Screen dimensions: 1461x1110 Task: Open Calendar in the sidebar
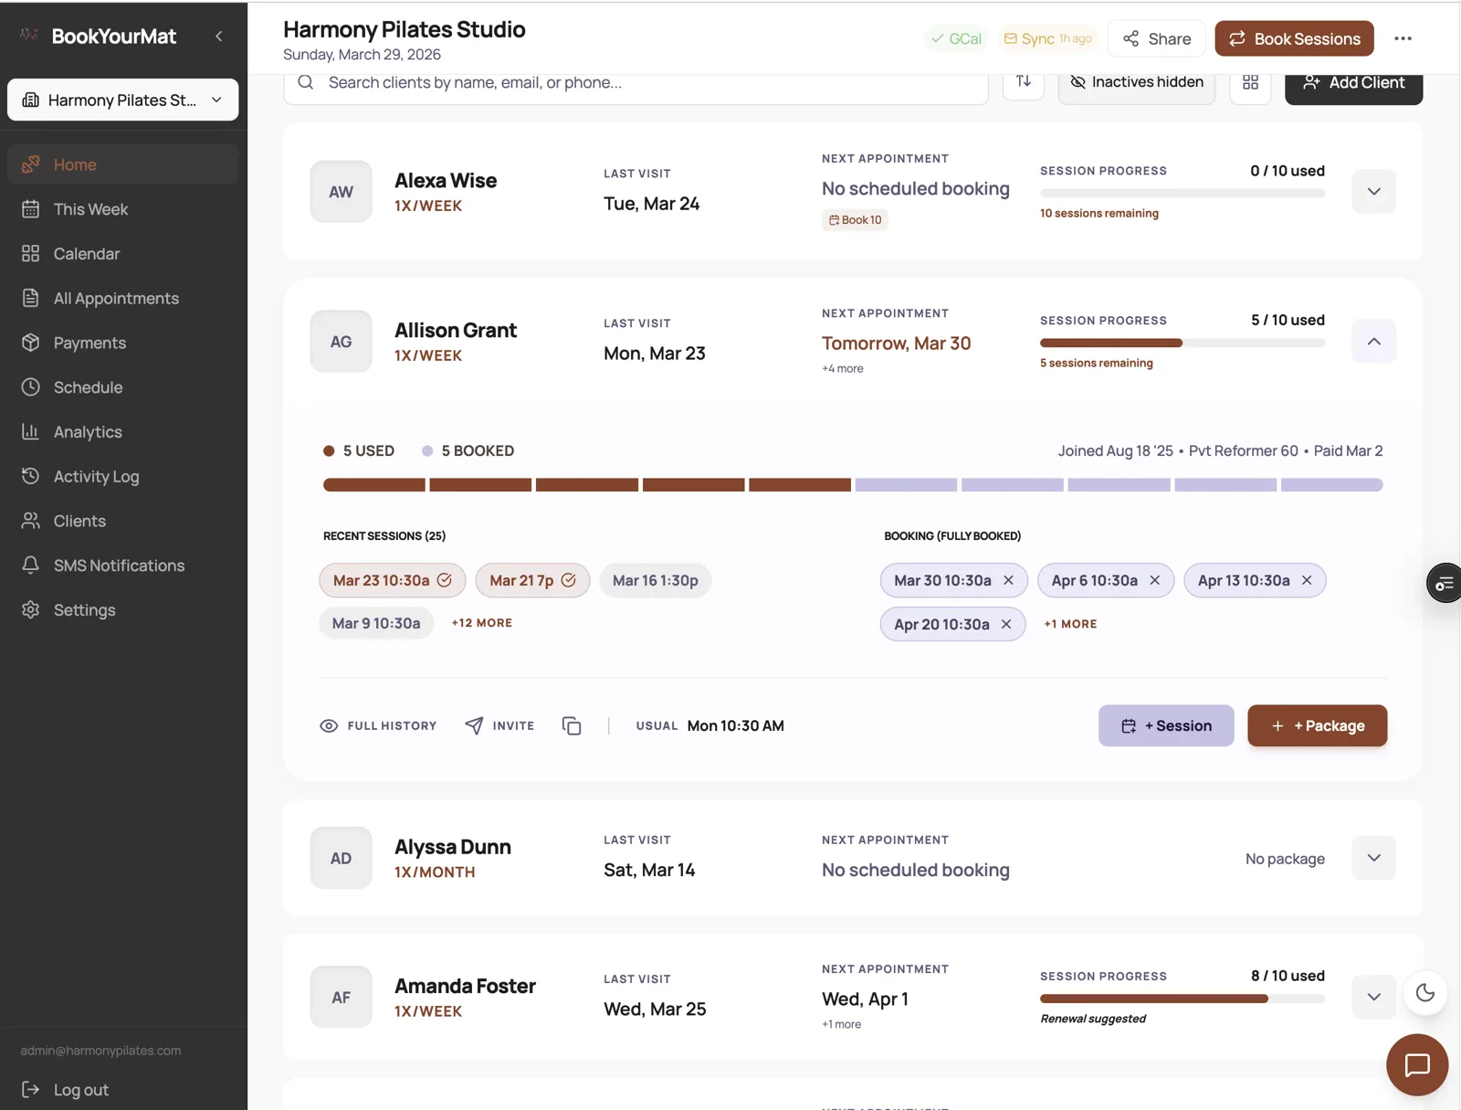(x=123, y=254)
